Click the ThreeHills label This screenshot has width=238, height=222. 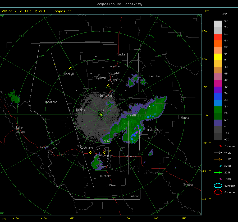133,115
